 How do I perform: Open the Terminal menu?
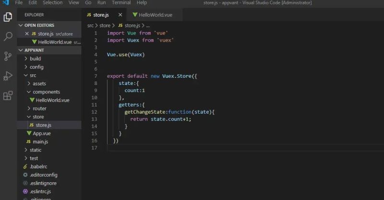(x=121, y=3)
